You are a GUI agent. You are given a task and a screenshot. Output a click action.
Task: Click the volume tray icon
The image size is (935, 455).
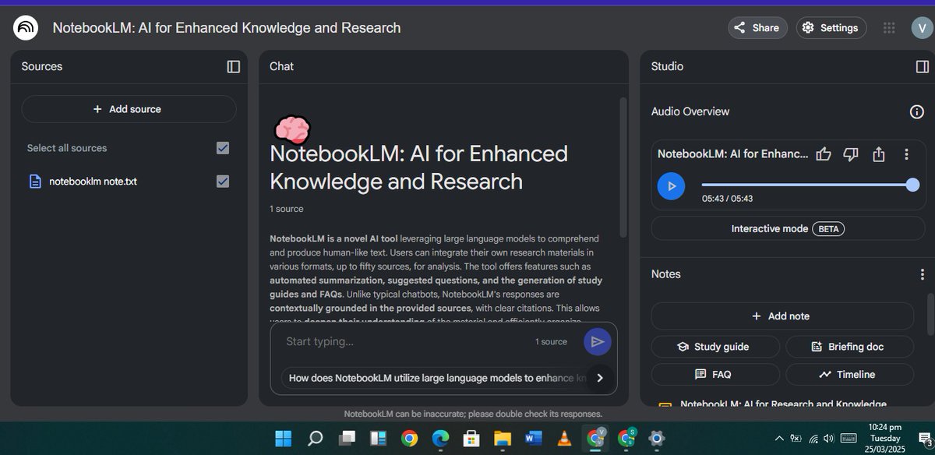click(x=829, y=439)
